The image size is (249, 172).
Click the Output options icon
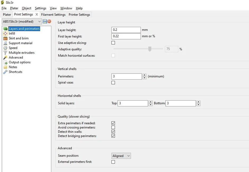pos(5,62)
